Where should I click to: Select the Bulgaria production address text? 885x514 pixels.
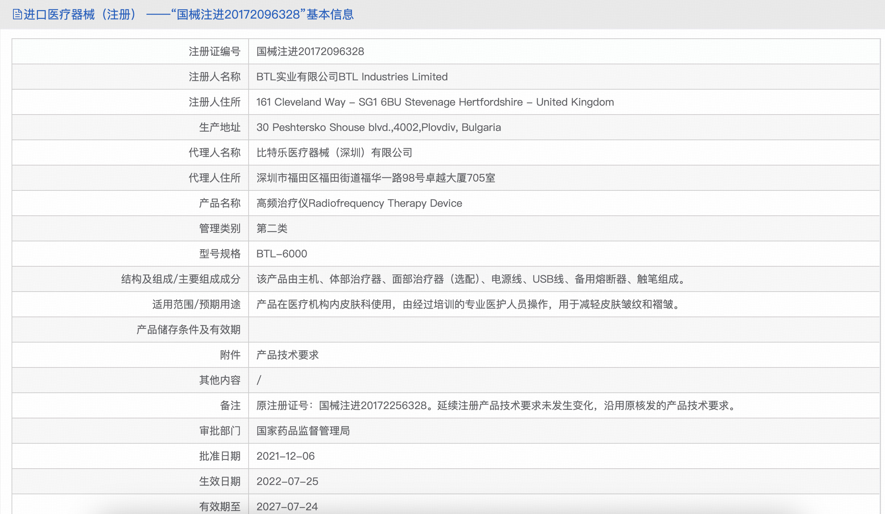378,127
